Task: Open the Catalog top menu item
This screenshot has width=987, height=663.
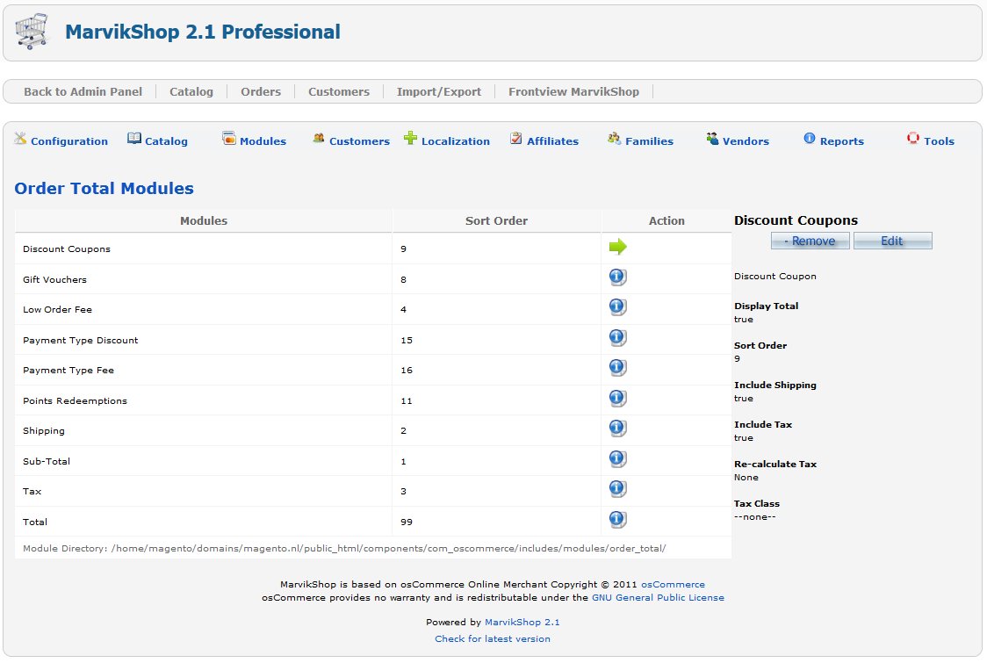Action: pyautogui.click(x=191, y=92)
